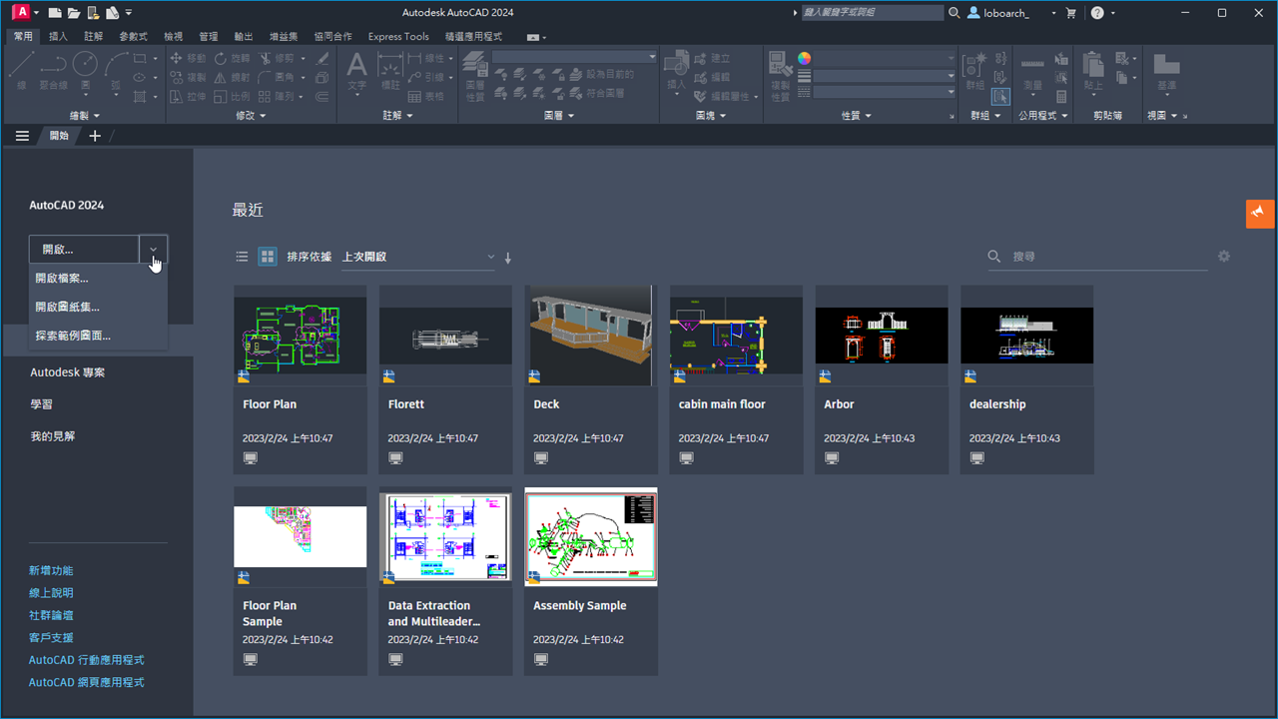The height and width of the screenshot is (719, 1278).
Task: Open the AutoCAD 網頁應用程式 link
Action: pos(87,682)
